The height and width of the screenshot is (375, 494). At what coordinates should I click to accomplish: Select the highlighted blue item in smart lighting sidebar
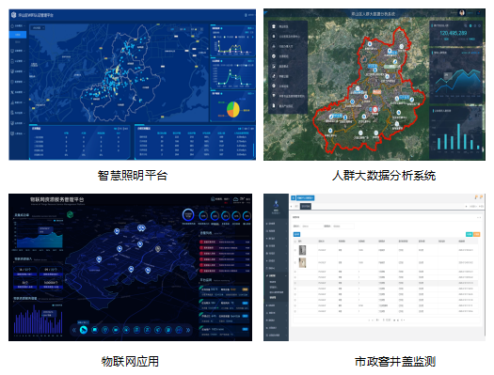pos(18,35)
